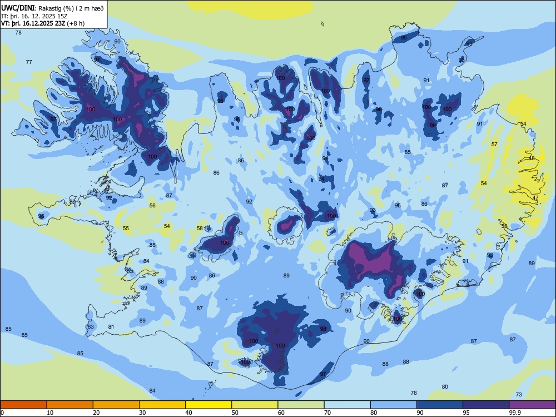Pick the light green 60–70 legend swatch
The width and height of the screenshot is (556, 417).
301,405
